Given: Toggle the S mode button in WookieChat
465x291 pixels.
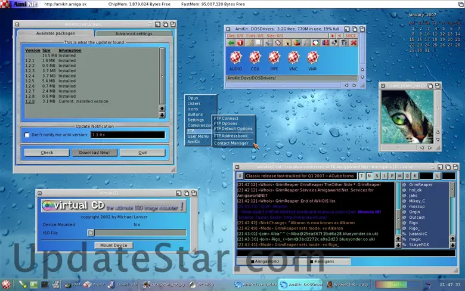Looking at the screenshot, I should (377, 176).
